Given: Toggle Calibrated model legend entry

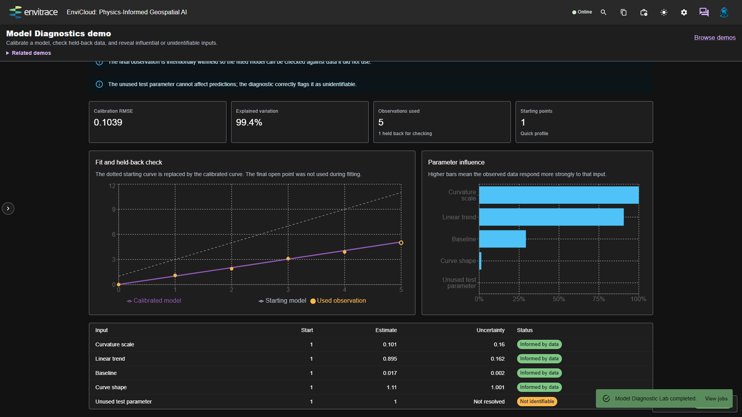Looking at the screenshot, I should [154, 301].
